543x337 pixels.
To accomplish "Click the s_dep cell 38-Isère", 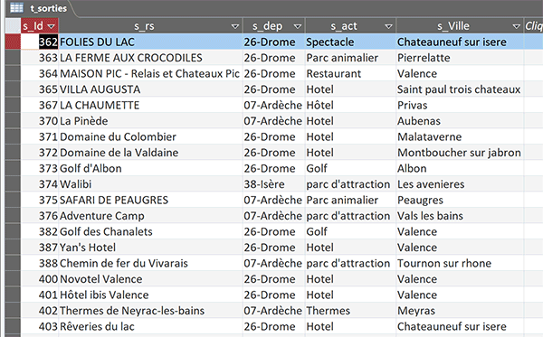I will [x=274, y=184].
